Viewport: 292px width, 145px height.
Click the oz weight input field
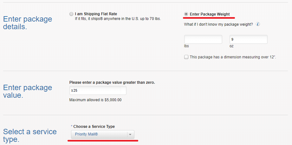point(248,39)
